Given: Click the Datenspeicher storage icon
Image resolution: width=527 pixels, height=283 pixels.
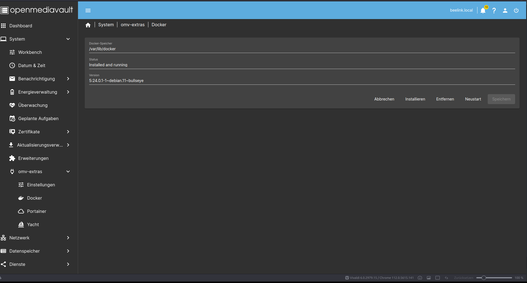Looking at the screenshot, I should coord(3,251).
